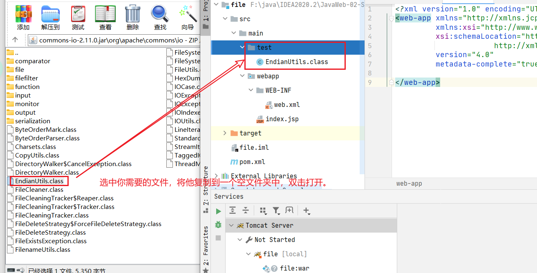Click Collapse All icon in Services toolbar
The height and width of the screenshot is (273, 537).
[246, 211]
